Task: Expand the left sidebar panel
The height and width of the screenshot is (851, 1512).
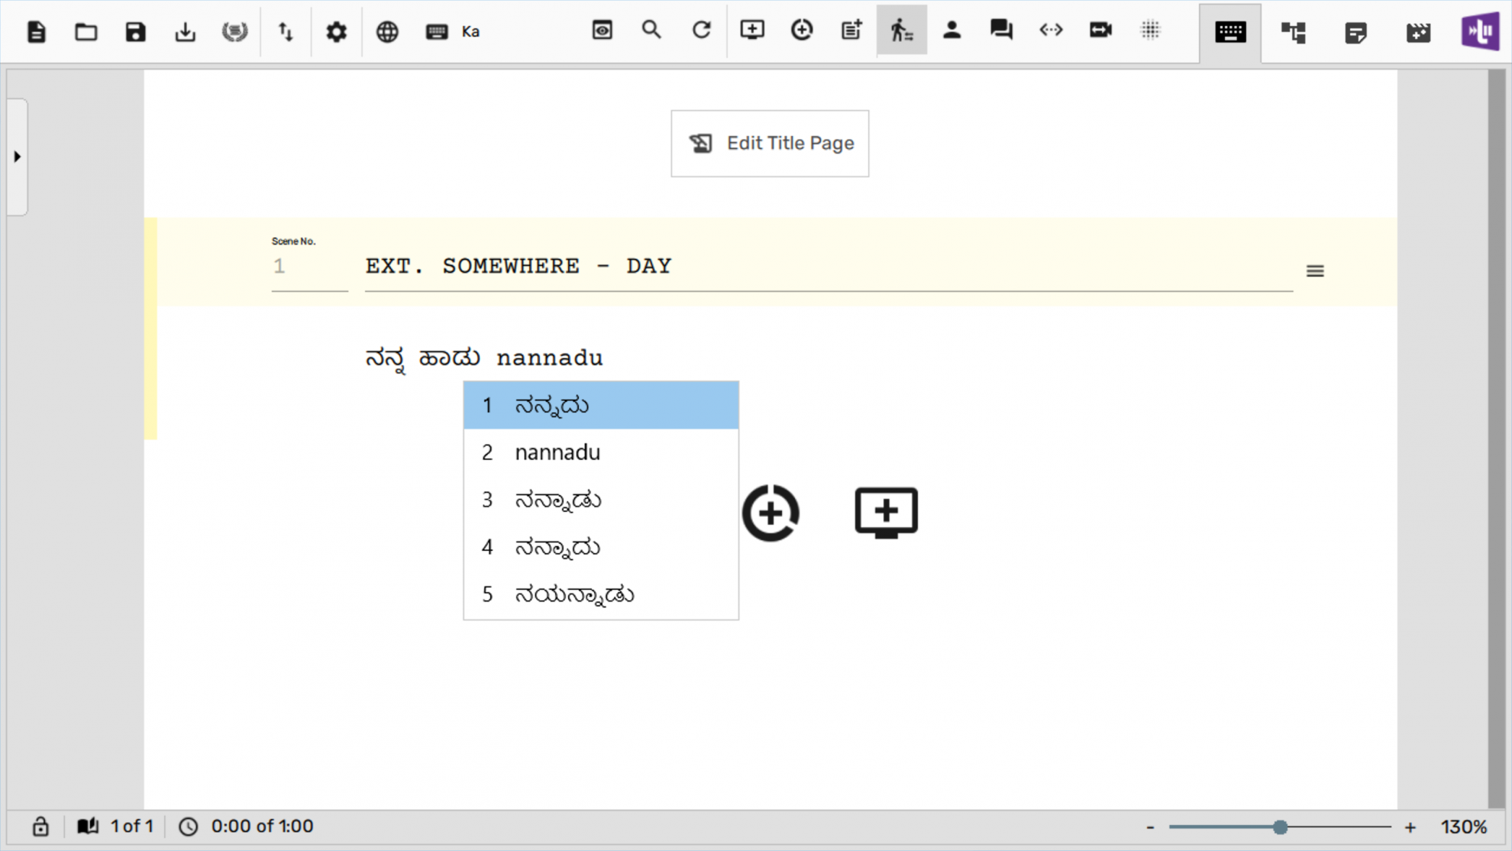Action: [16, 156]
